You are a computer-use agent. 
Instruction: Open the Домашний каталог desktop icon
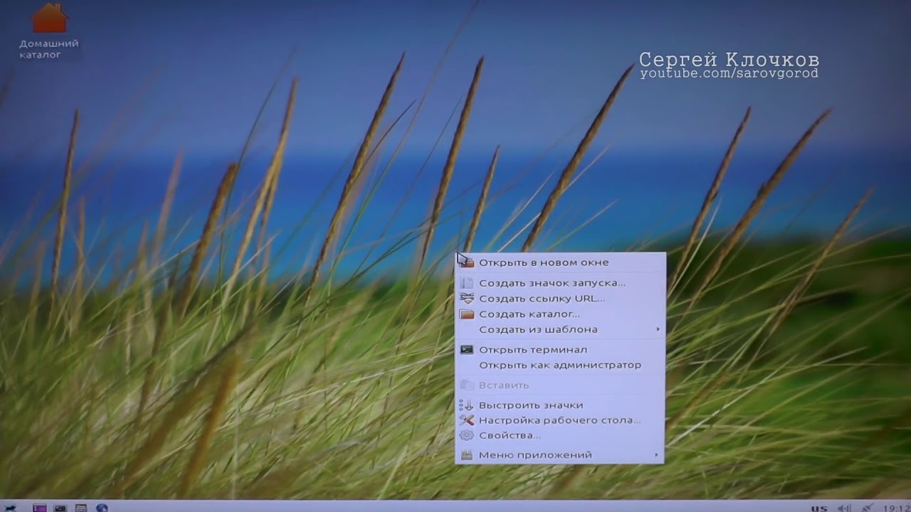tap(49, 31)
